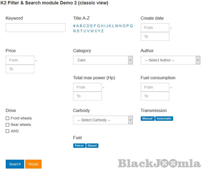Focus the Price From field
Image resolution: width=202 pixels, height=169 pixels.
pyautogui.click(x=20, y=60)
